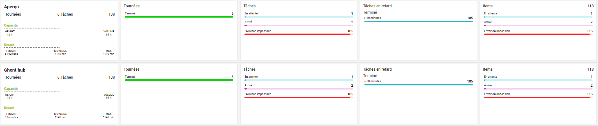Select Arrivé bar in Aperçu Items card
598x126 pixels.
tap(538, 26)
